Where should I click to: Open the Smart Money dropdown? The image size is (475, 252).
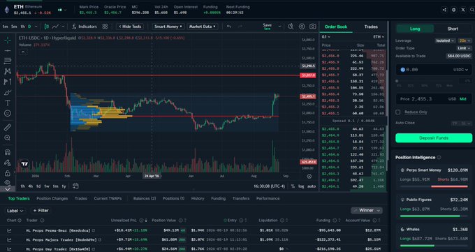tap(168, 27)
